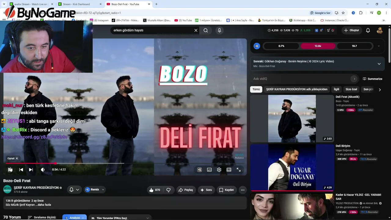The image size is (391, 220).
Task: Bookmark this page with the star icon
Action: [x=343, y=13]
